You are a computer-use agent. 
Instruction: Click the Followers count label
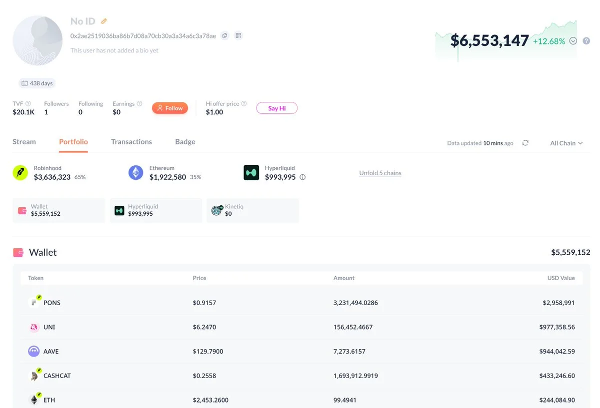pyautogui.click(x=56, y=104)
